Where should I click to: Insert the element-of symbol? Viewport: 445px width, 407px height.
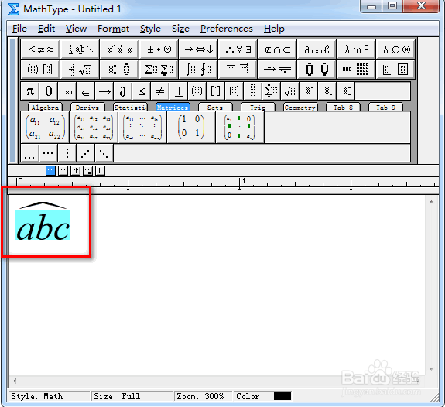[85, 91]
